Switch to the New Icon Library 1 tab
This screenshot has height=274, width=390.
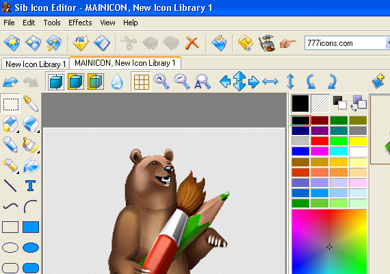pyautogui.click(x=36, y=64)
